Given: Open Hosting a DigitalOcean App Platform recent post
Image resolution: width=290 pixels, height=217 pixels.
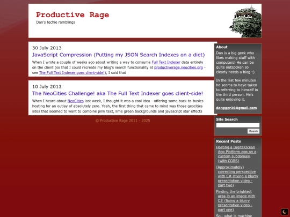Looking at the screenshot, I should [236, 154].
